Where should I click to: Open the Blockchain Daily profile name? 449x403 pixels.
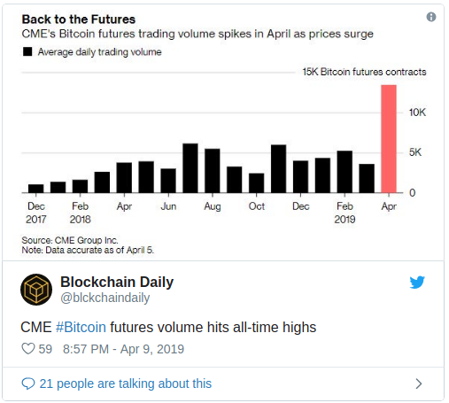(117, 282)
